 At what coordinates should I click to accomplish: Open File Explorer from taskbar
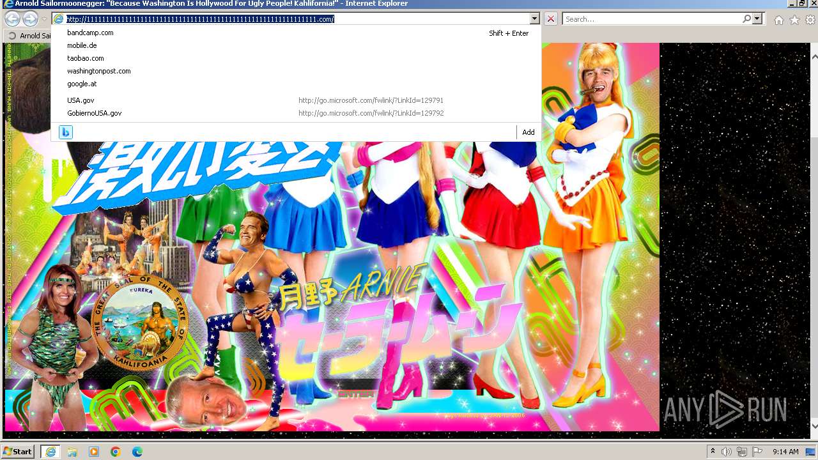coord(72,452)
